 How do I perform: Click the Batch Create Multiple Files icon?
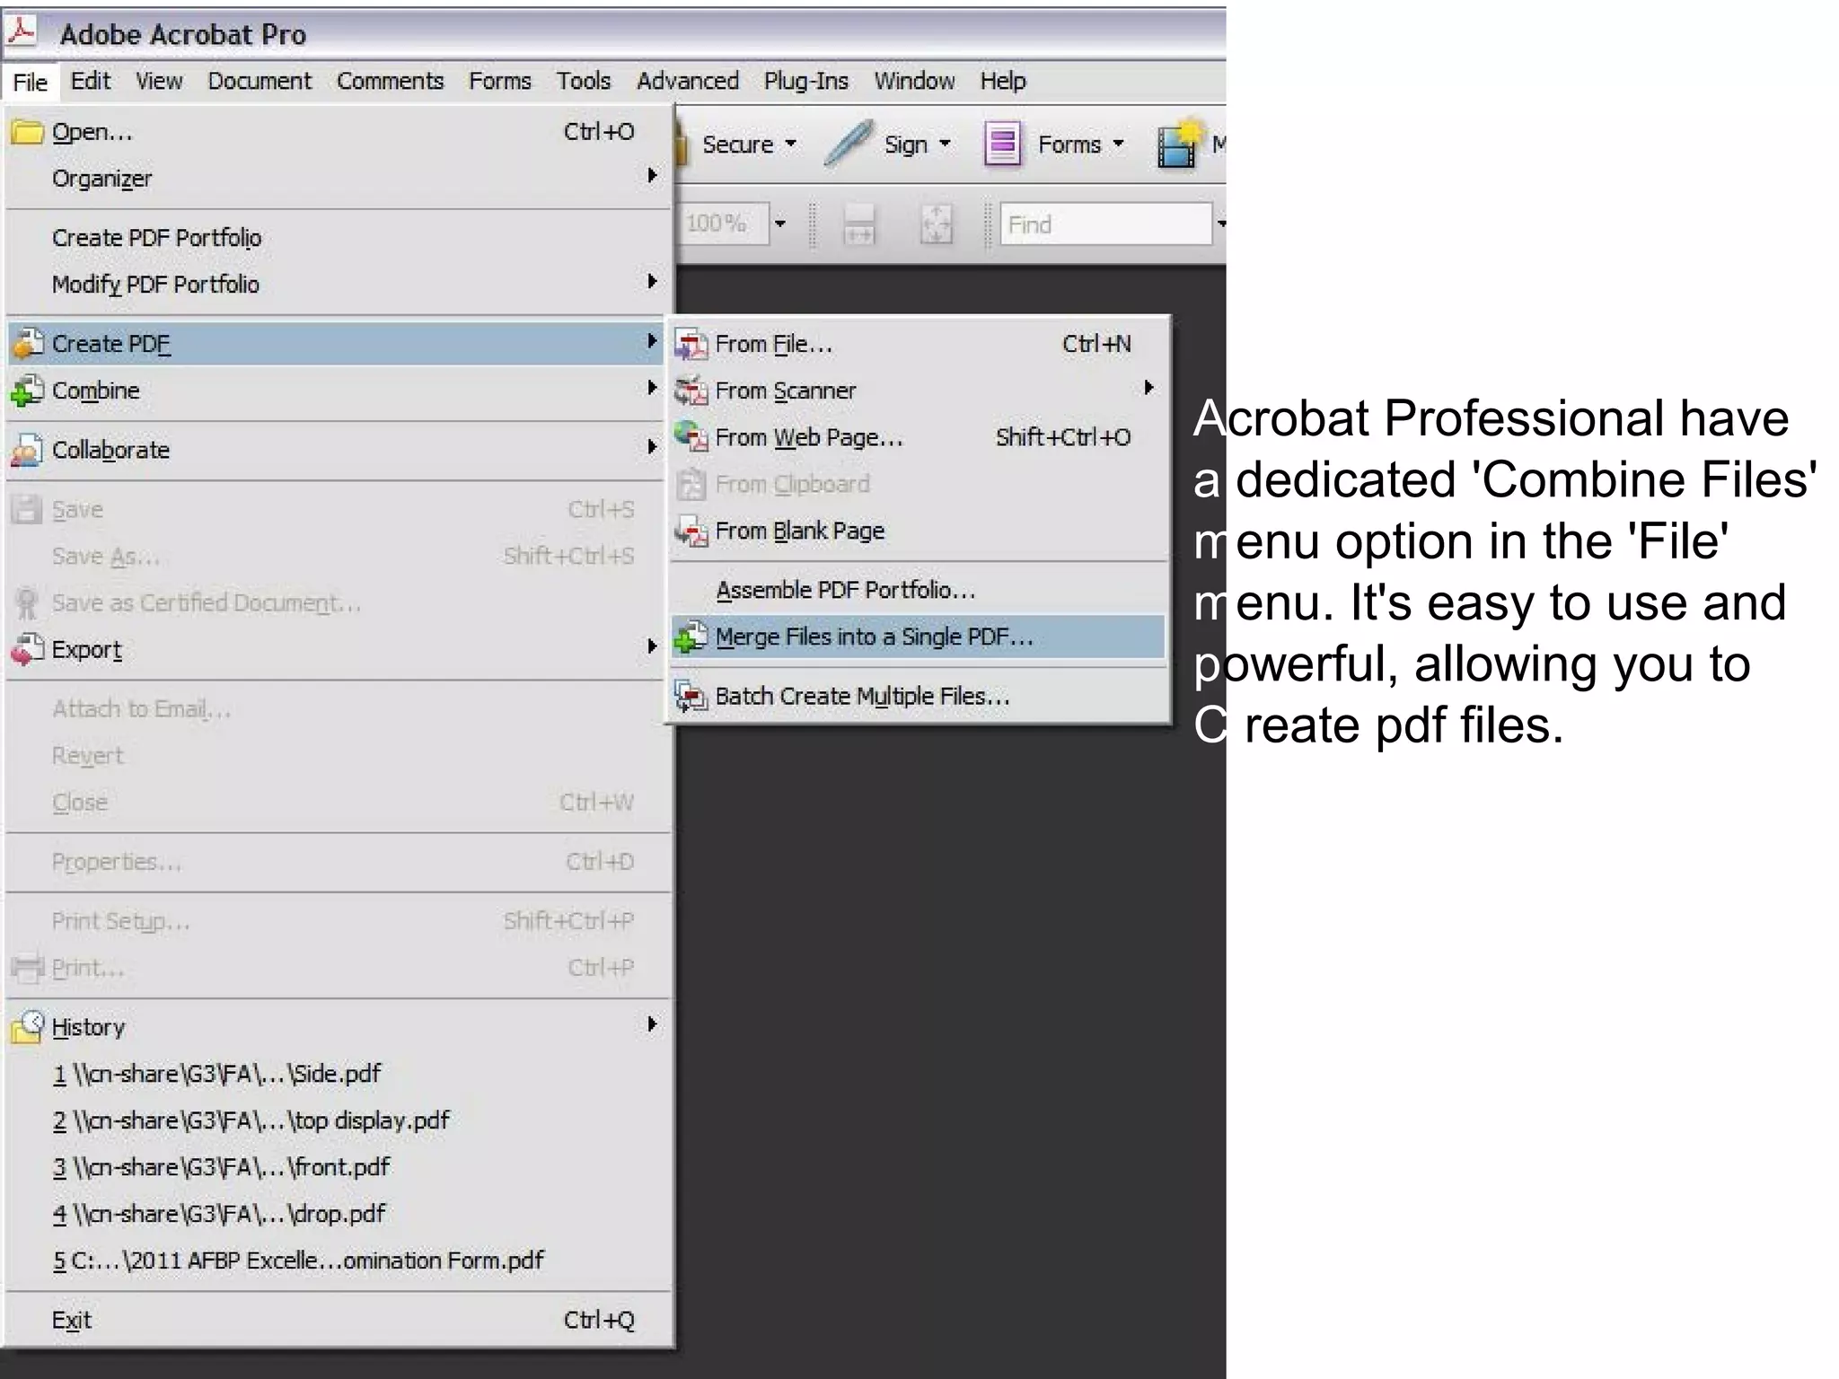(691, 696)
